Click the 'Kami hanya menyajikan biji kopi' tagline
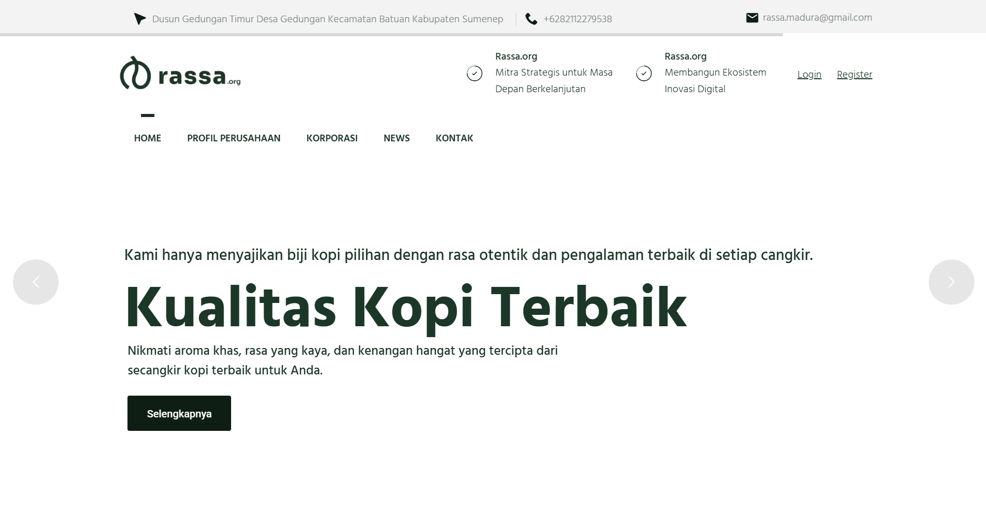This screenshot has height=522, width=986. [468, 255]
